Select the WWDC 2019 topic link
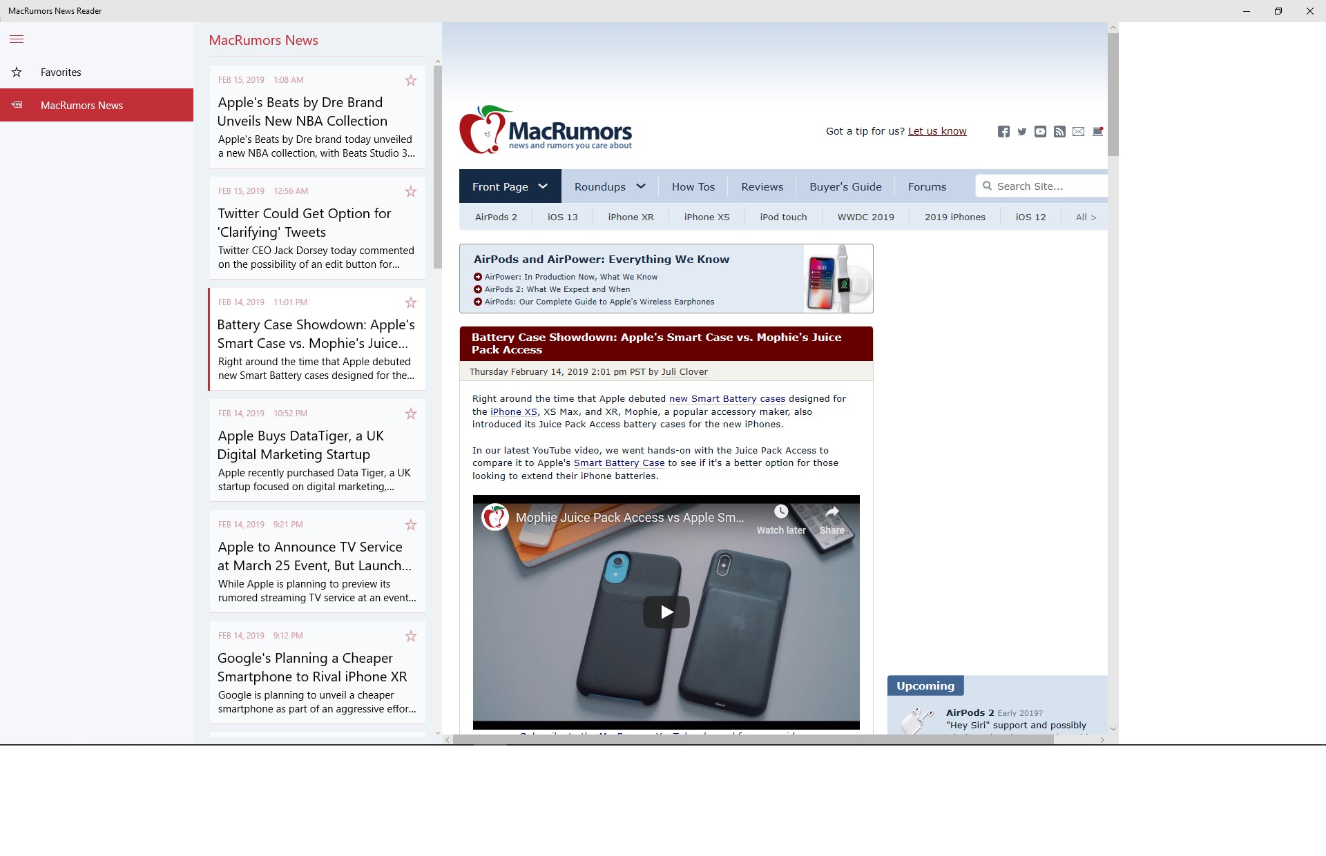The width and height of the screenshot is (1326, 856). [x=866, y=217]
